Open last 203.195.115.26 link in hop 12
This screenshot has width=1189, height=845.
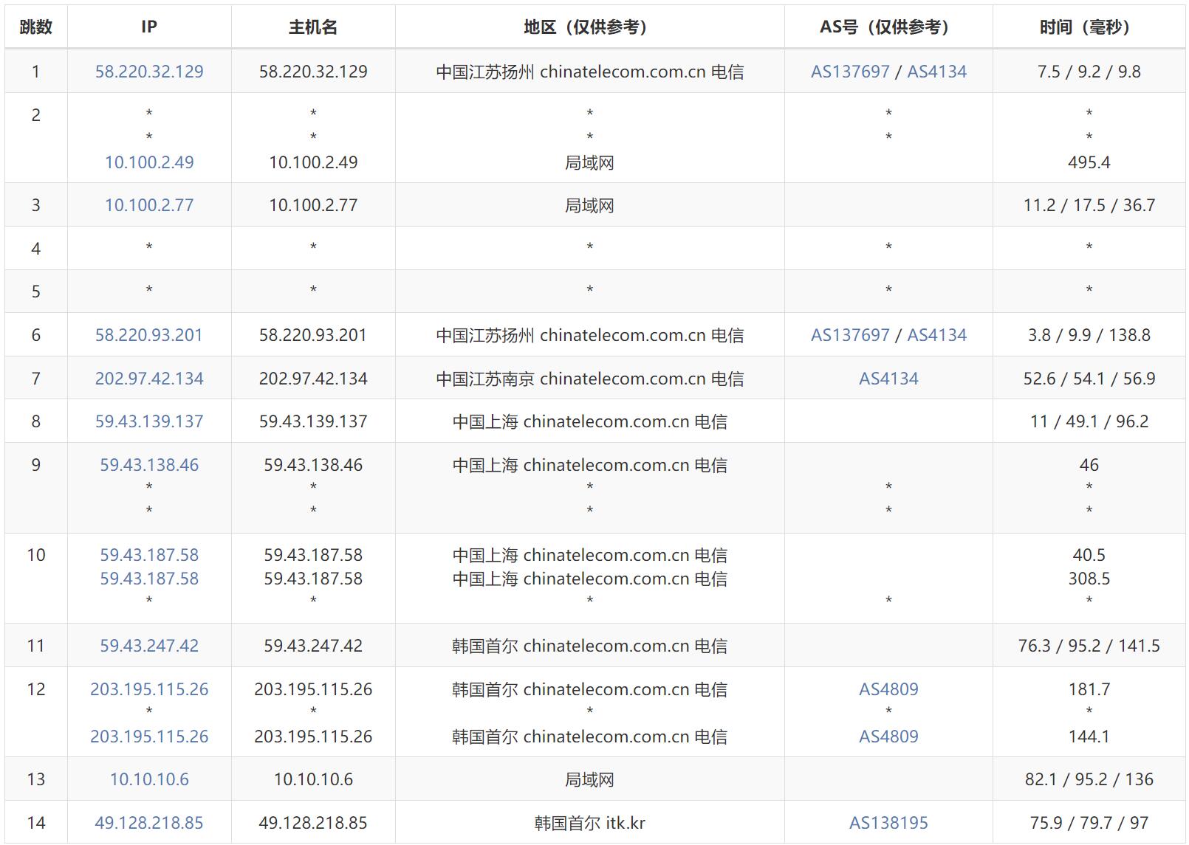[x=149, y=737]
